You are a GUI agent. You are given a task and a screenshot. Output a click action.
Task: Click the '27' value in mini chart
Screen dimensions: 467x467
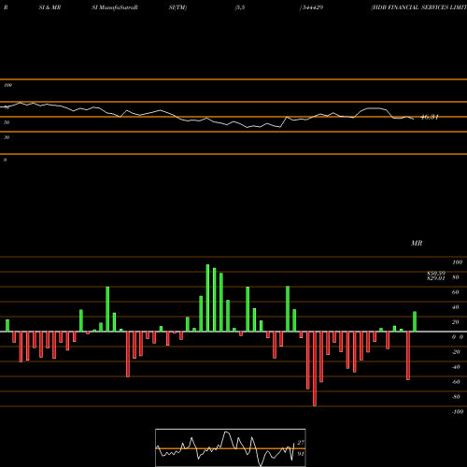coord(301,443)
